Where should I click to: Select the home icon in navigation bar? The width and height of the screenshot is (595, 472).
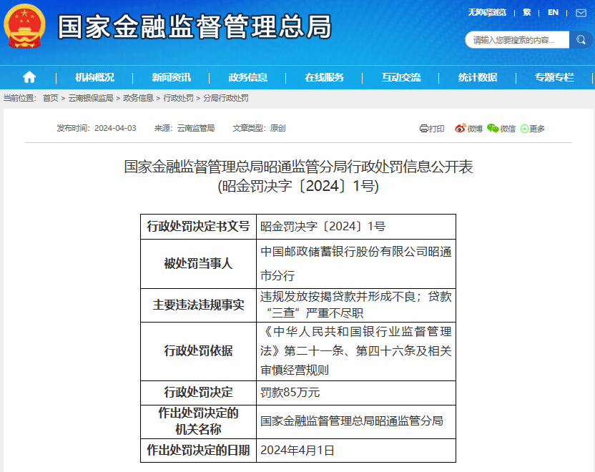point(29,77)
